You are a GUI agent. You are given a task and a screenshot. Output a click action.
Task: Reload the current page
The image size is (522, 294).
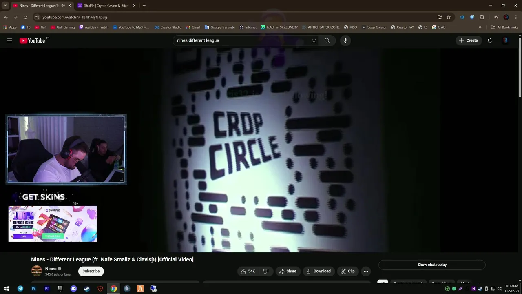25,17
